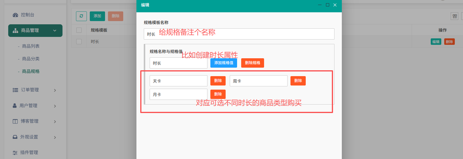Toggle the select-all header checkbox

(79, 30)
